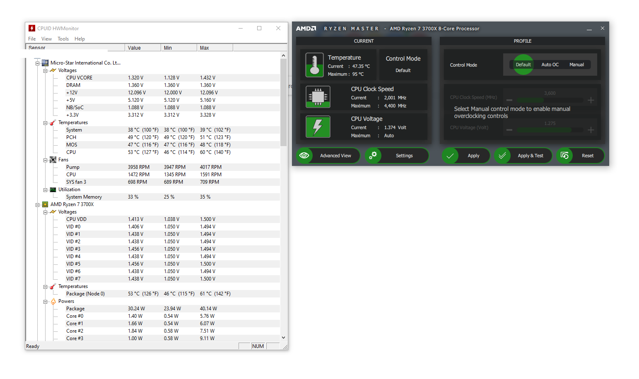Click the thermometer icon beside motherboard Temperatures

coord(53,122)
